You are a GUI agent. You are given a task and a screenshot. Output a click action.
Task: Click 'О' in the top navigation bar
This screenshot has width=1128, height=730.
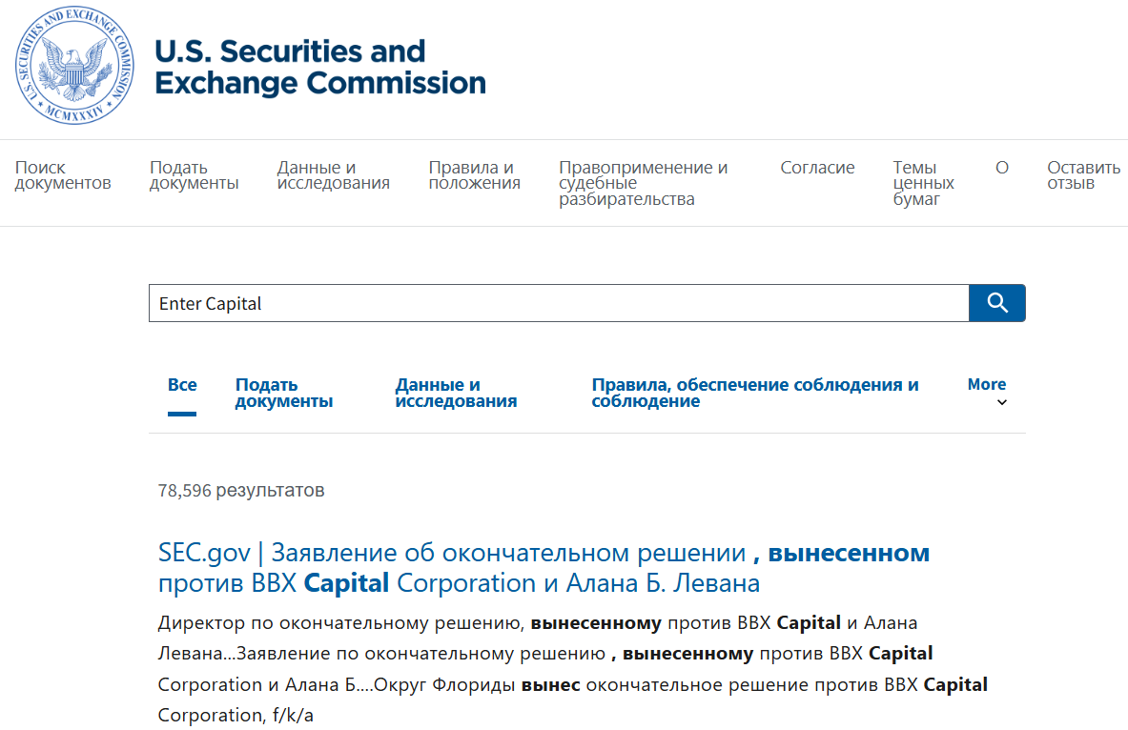(1002, 167)
